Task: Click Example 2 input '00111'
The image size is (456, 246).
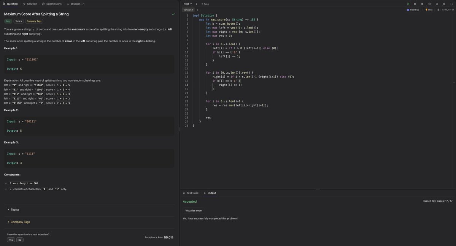Action: pyautogui.click(x=30, y=121)
